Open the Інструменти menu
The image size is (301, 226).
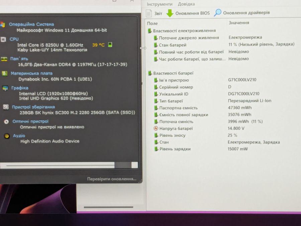tap(160, 4)
